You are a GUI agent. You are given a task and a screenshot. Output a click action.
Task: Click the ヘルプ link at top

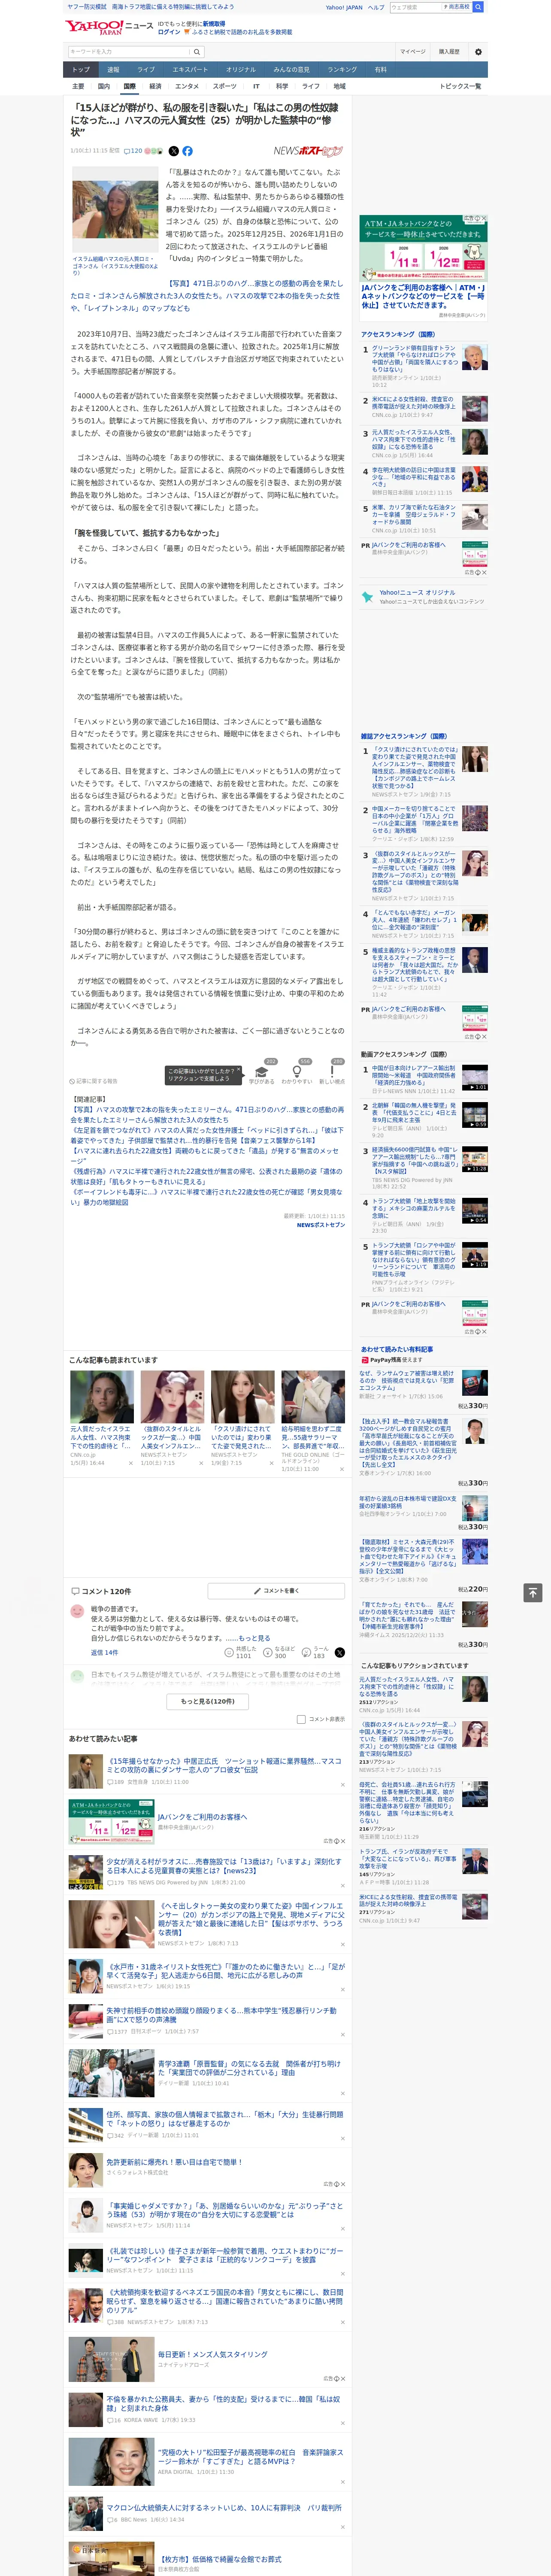click(x=375, y=7)
